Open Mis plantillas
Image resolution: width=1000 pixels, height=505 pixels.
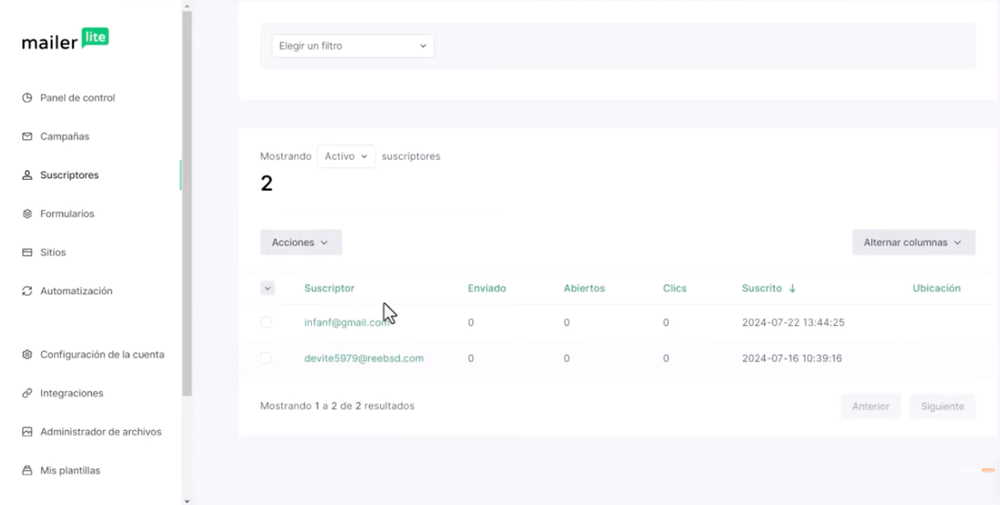tap(71, 471)
